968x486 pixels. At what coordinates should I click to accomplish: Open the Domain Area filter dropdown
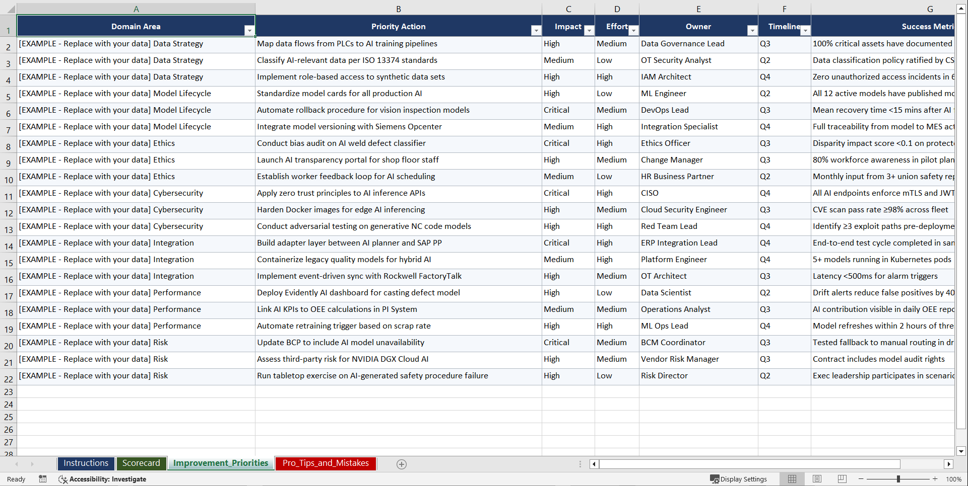(x=249, y=30)
